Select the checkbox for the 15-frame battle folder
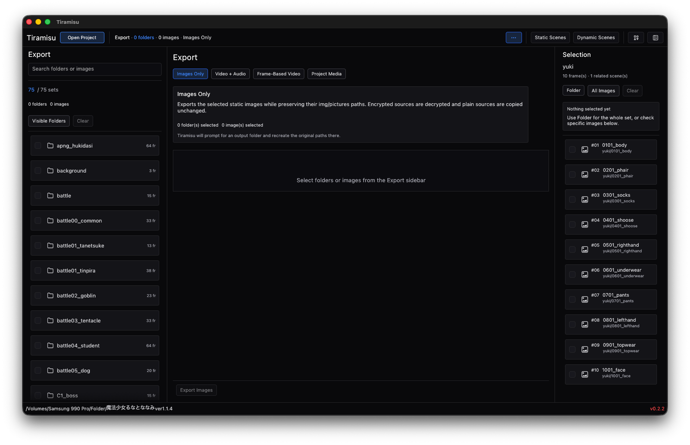 38,196
